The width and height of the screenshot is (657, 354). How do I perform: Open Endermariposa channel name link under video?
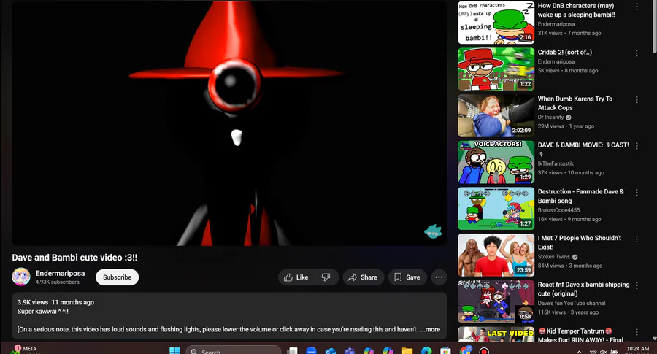coord(60,273)
